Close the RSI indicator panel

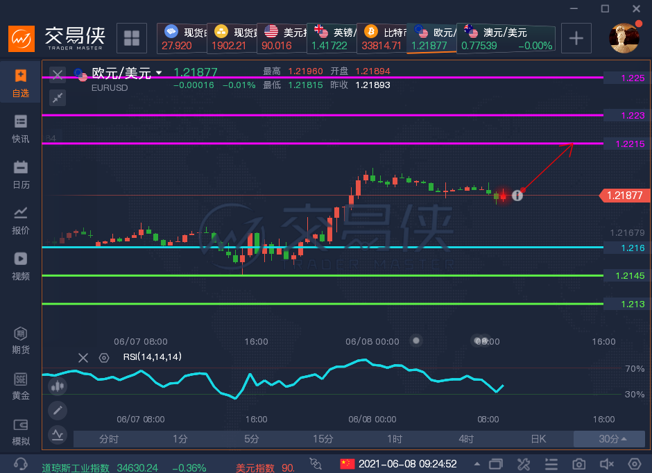(83, 357)
